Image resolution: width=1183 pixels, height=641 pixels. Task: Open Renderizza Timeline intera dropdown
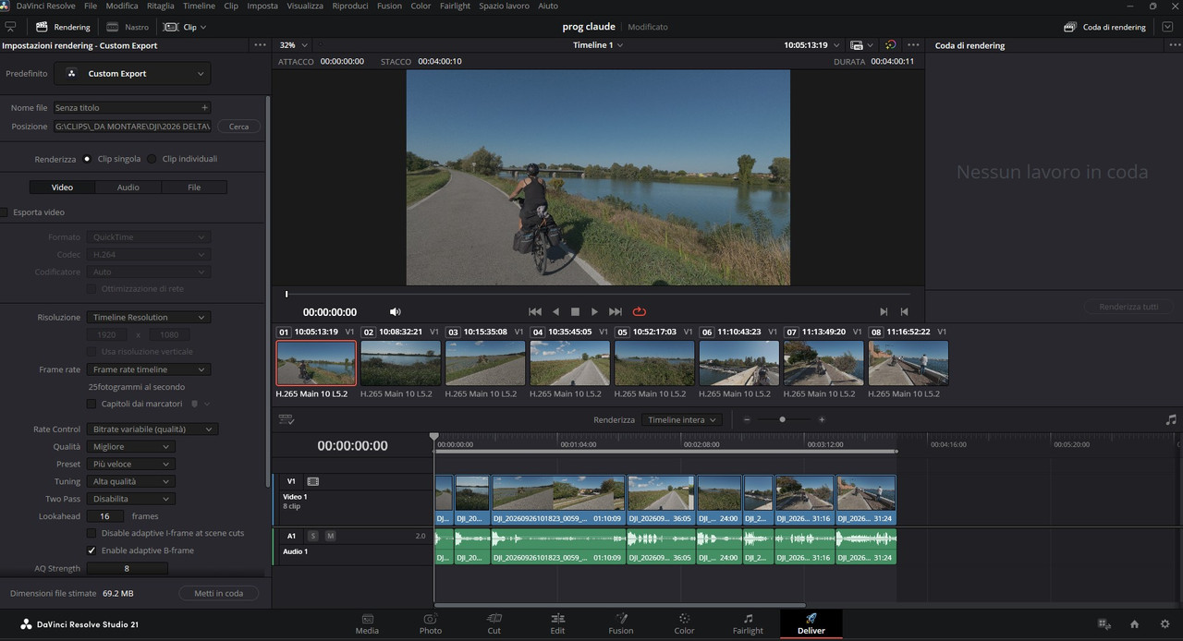682,419
